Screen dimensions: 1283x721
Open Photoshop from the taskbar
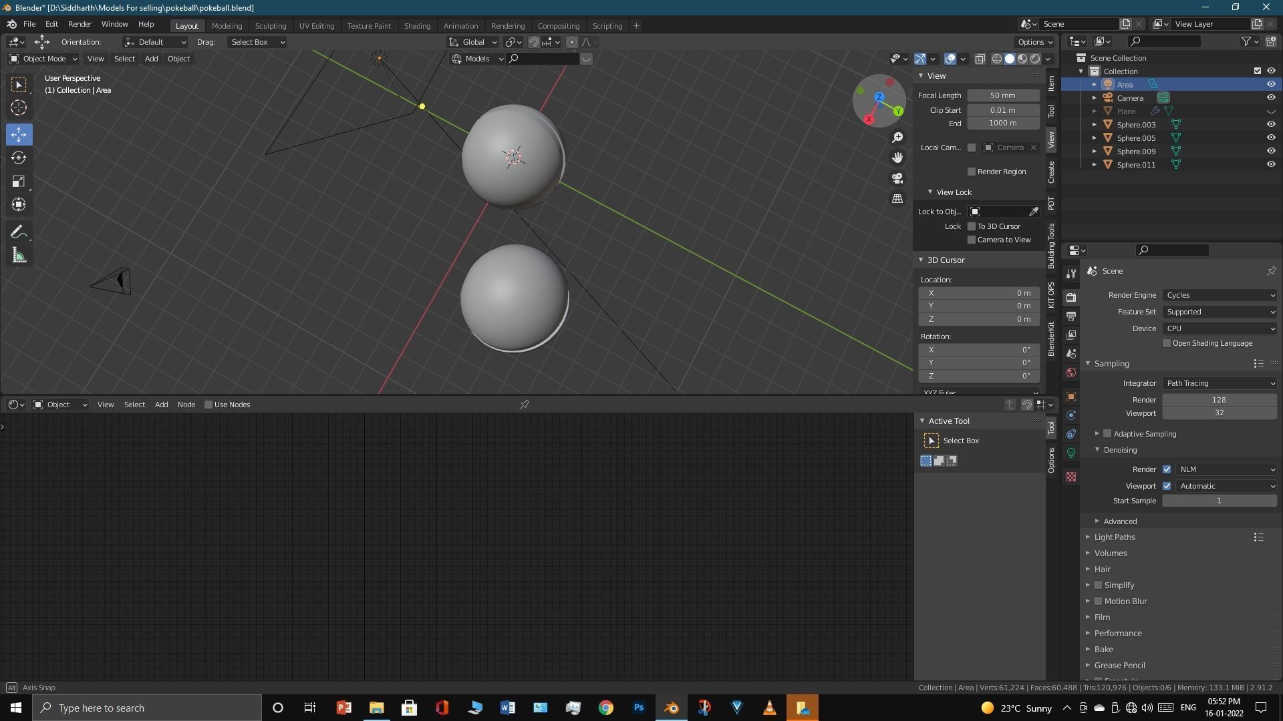(x=638, y=708)
